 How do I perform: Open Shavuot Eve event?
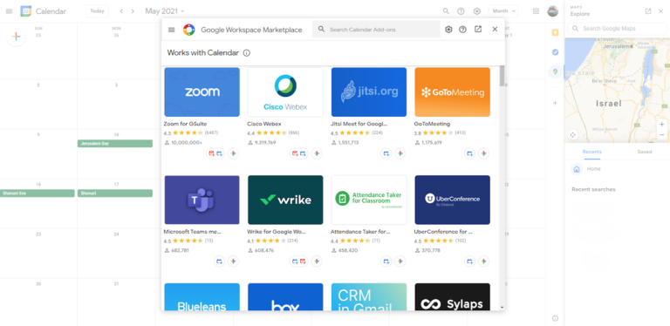tap(38, 194)
